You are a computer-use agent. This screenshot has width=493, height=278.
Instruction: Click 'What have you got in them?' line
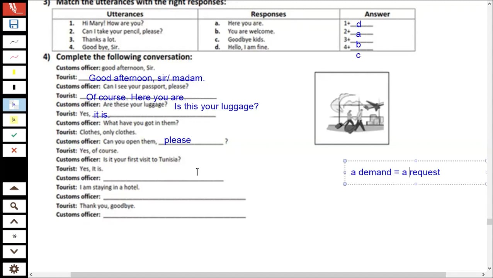[141, 123]
